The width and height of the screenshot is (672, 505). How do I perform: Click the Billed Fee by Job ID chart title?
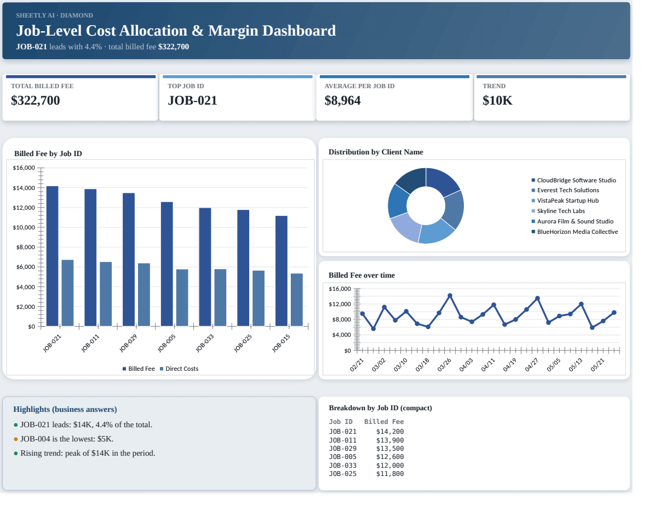(x=48, y=153)
